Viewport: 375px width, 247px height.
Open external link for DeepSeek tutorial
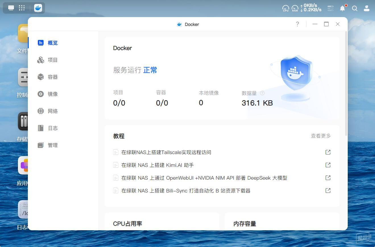coord(328,178)
